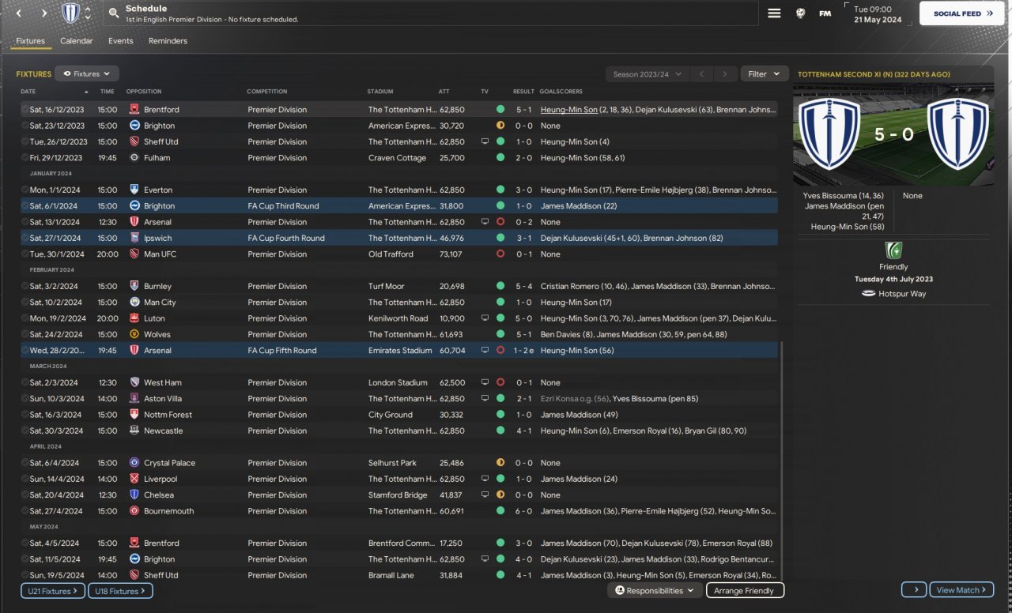The width and height of the screenshot is (1012, 613).
Task: Select row circle for Sun, 19/5/2024 fixture
Action: pos(25,576)
